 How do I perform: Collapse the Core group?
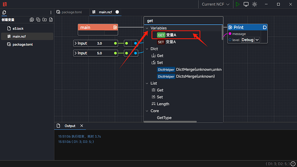(x=147, y=111)
